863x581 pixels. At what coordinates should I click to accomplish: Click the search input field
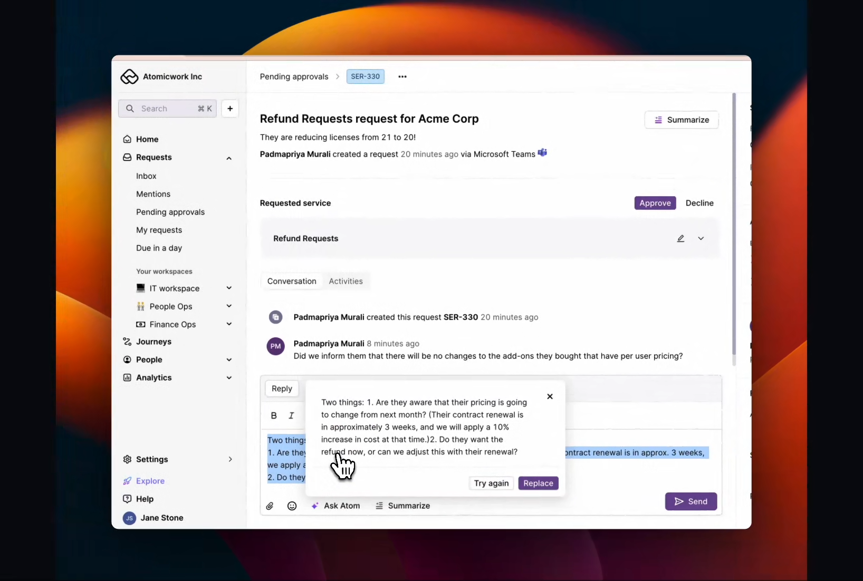tap(158, 109)
